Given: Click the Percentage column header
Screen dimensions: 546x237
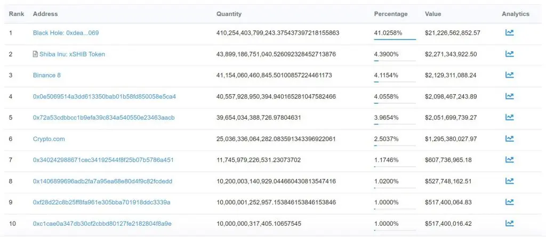Looking at the screenshot, I should coord(391,14).
